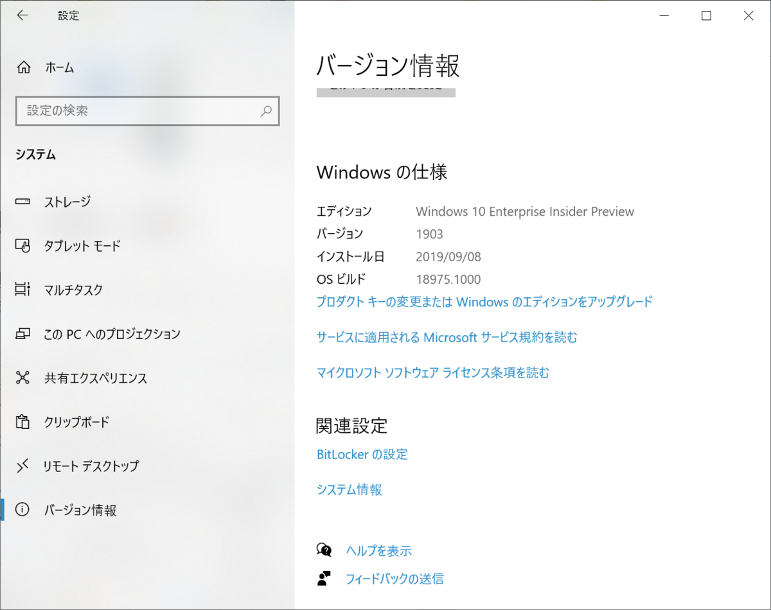Image resolution: width=771 pixels, height=610 pixels.
Task: Open フィードバックの送信 link
Action: coord(394,579)
